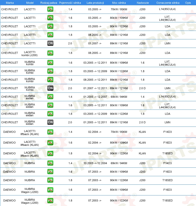Select 'CHEVROLET' brand cell in the Lacetti 1.4 row
The height and width of the screenshot is (206, 196).
point(10,9)
